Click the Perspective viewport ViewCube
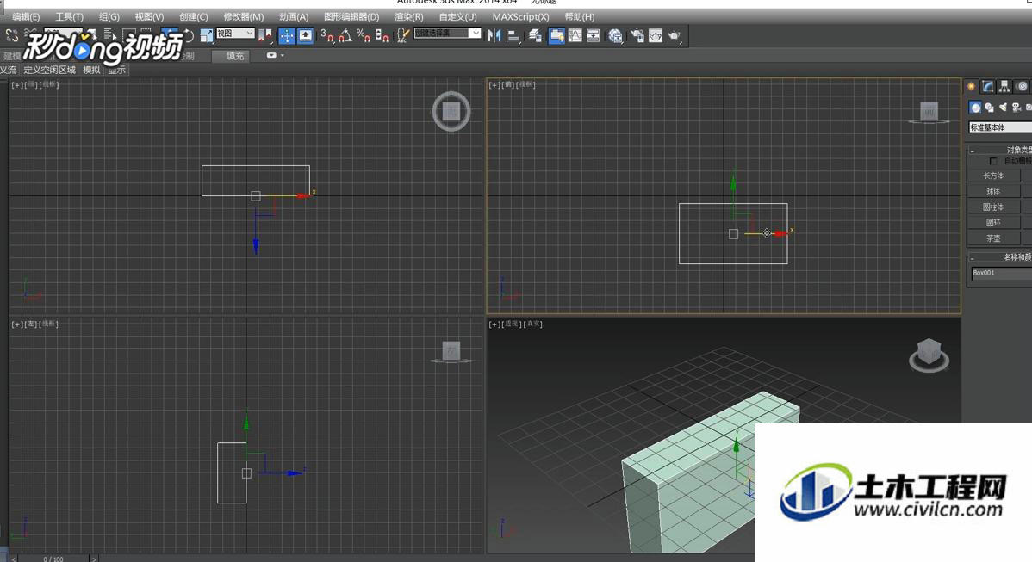The width and height of the screenshot is (1032, 562). point(929,355)
